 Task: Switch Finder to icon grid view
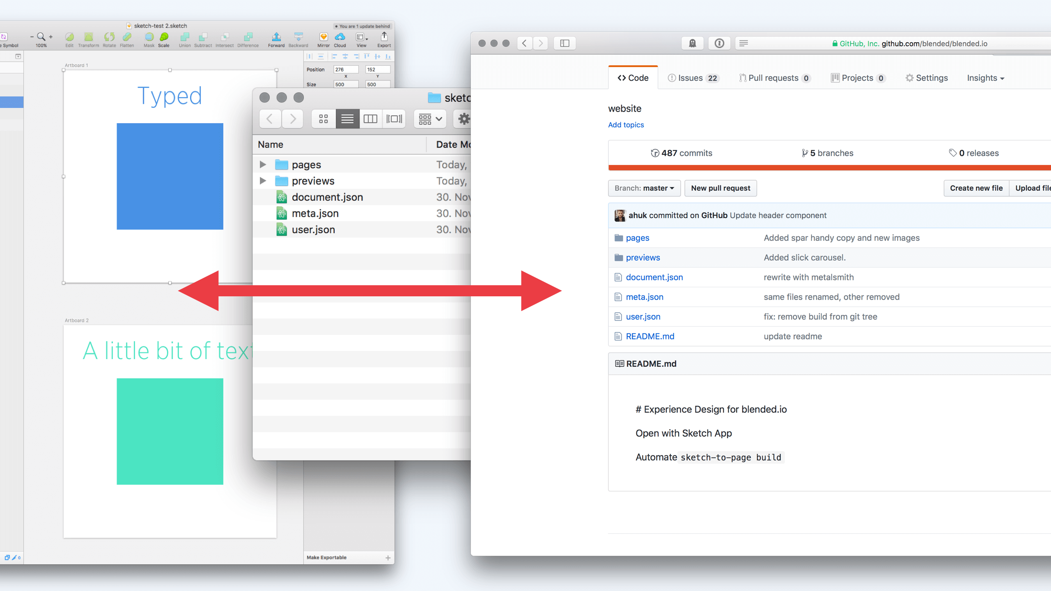[323, 119]
